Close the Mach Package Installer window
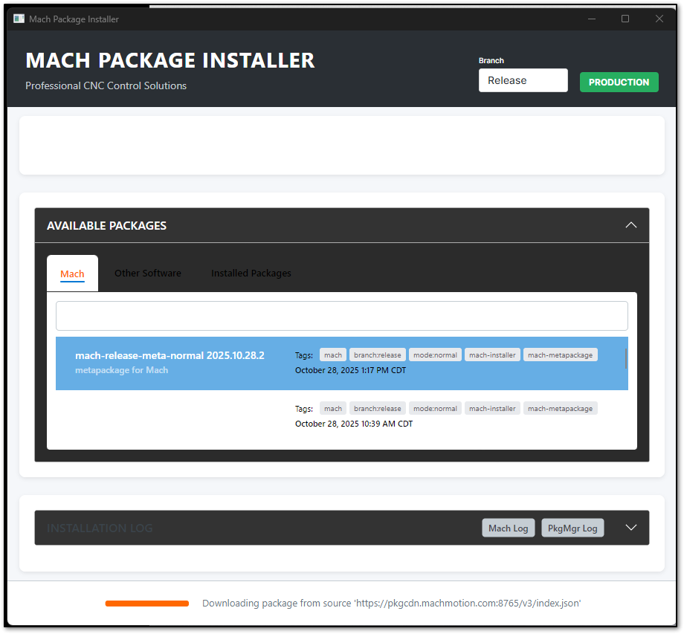684x634 pixels. (659, 19)
